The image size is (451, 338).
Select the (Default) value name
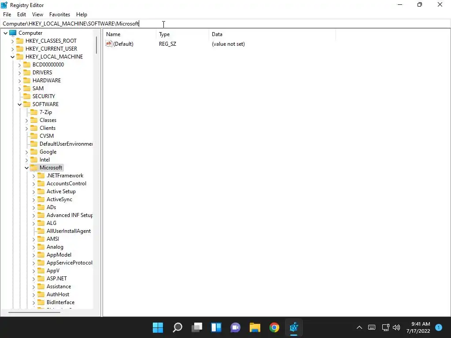point(123,44)
